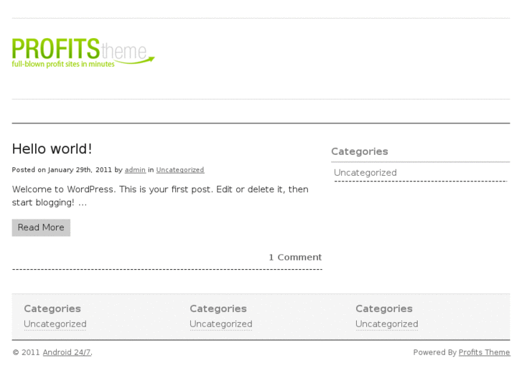Click Categories heading in left footer column
522x391 pixels.
[x=52, y=308]
